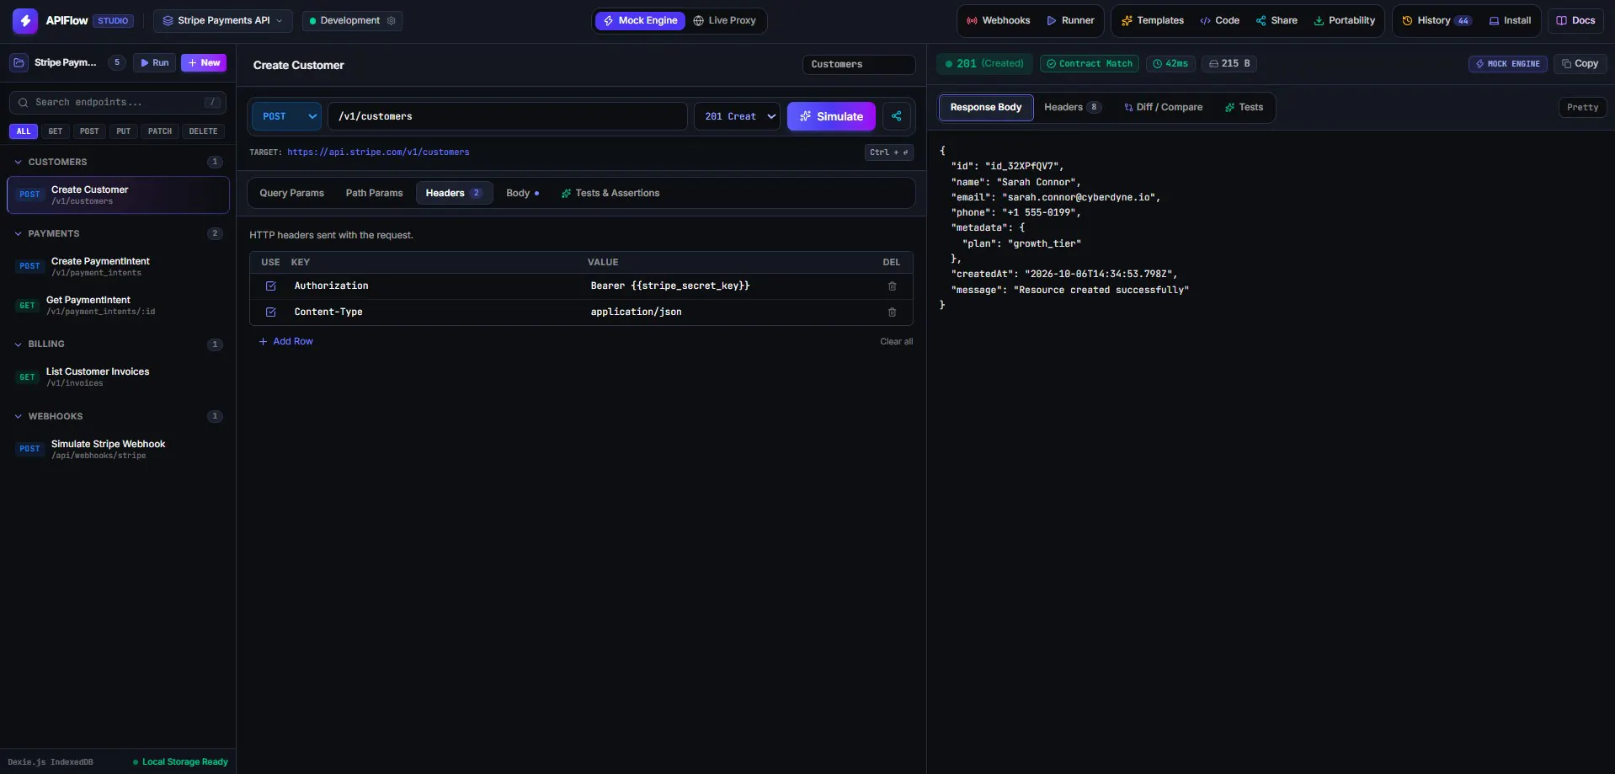Select Mock Engine mode
Screen dimensions: 1615x774
click(x=640, y=21)
